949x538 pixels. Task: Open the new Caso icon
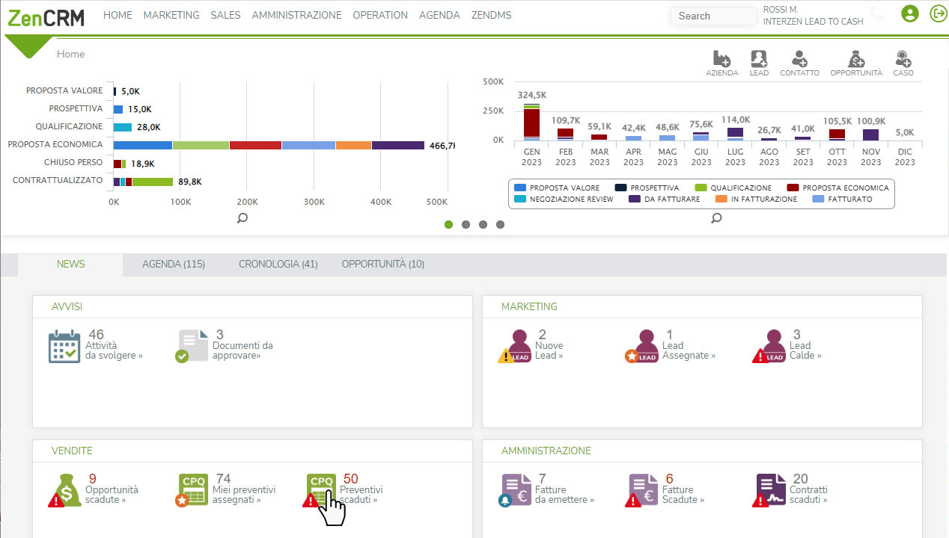(x=903, y=60)
